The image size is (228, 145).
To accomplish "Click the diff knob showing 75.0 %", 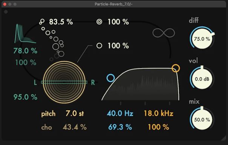I will click(x=202, y=38).
